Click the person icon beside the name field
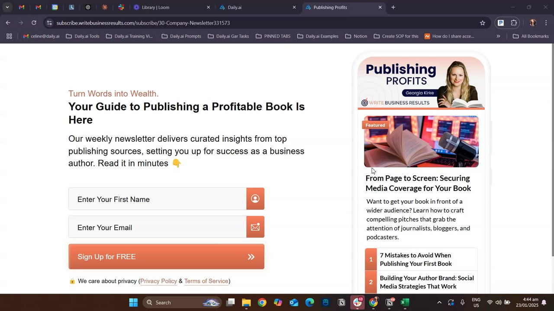This screenshot has height=311, width=554. click(x=255, y=199)
